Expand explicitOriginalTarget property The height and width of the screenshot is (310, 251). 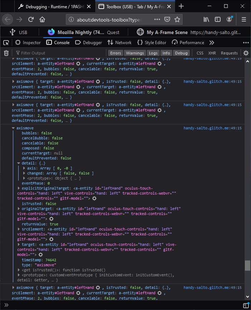tap(19, 188)
